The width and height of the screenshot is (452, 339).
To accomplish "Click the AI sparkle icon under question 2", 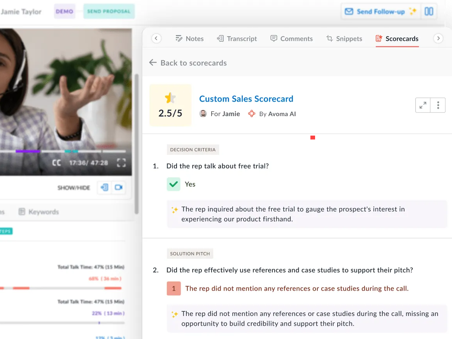I will 174,314.
